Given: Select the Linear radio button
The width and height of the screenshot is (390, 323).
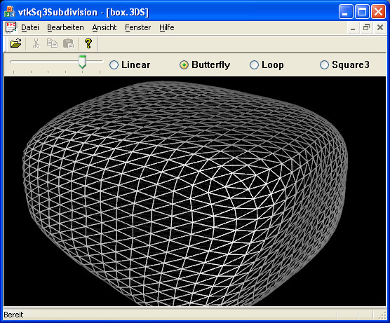Looking at the screenshot, I should point(114,65).
